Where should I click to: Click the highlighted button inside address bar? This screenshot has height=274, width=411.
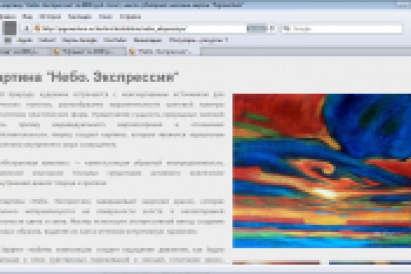coord(257,29)
